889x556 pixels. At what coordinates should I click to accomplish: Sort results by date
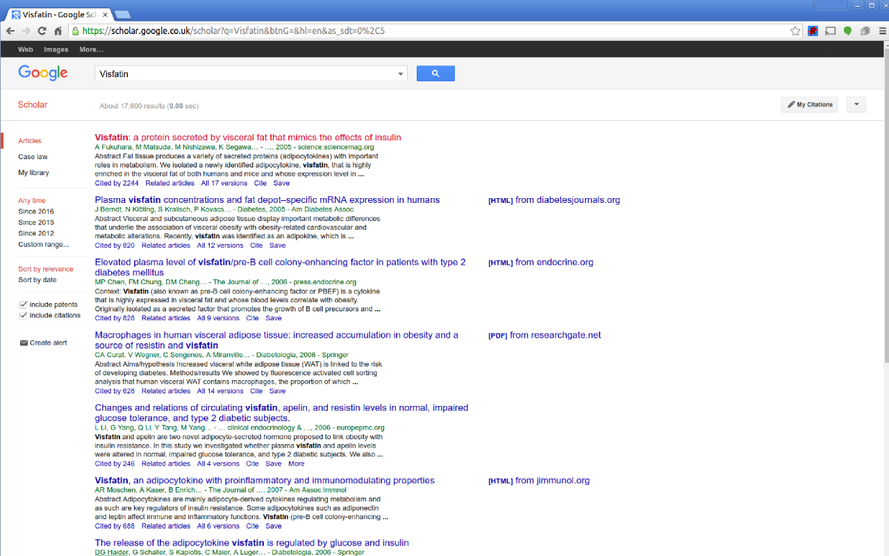tap(38, 280)
